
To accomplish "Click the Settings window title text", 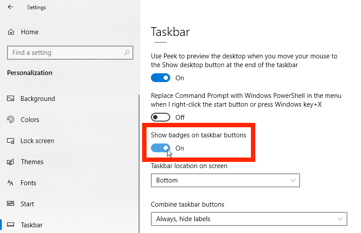I will pyautogui.click(x=36, y=7).
